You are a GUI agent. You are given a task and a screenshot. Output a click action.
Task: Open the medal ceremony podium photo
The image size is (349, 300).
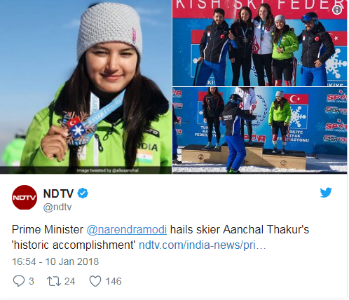[x=260, y=130]
